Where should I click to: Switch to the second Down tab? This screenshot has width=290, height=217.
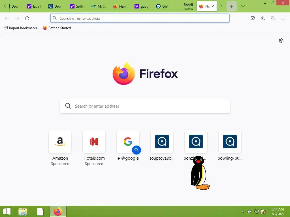pyautogui.click(x=56, y=6)
